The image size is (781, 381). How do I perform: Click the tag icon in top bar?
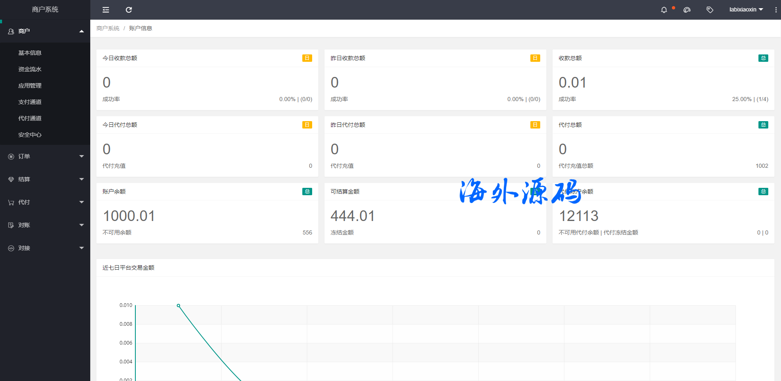[710, 9]
